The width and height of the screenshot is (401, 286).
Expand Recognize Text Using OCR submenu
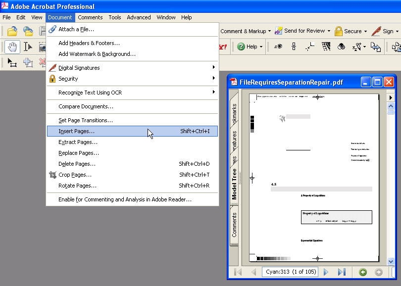pos(213,92)
